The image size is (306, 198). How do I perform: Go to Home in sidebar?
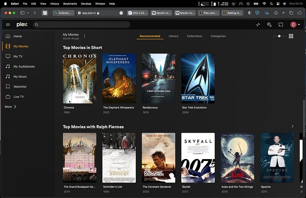[18, 36]
